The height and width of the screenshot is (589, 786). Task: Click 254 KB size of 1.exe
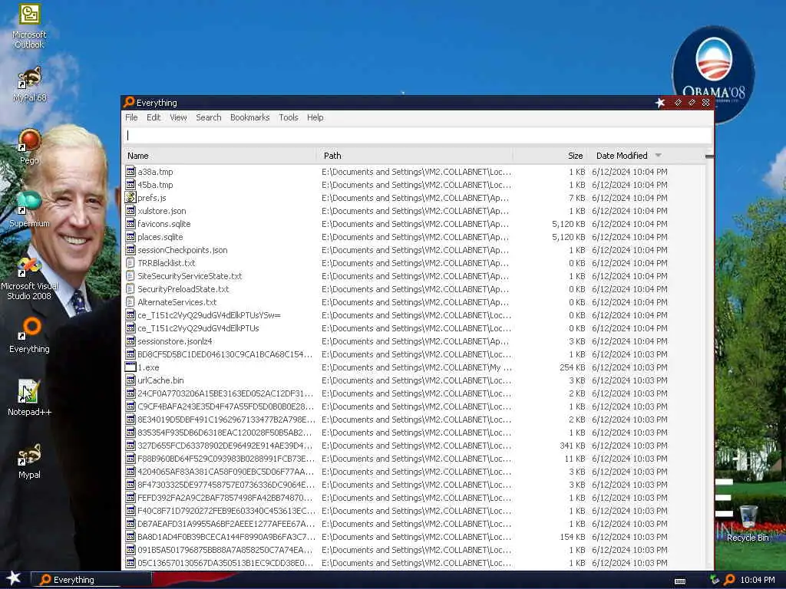(x=573, y=367)
